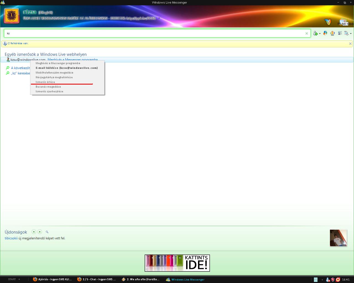Choose 'Becenév megadása' in context menu
This screenshot has height=283, width=354.
(x=48, y=87)
